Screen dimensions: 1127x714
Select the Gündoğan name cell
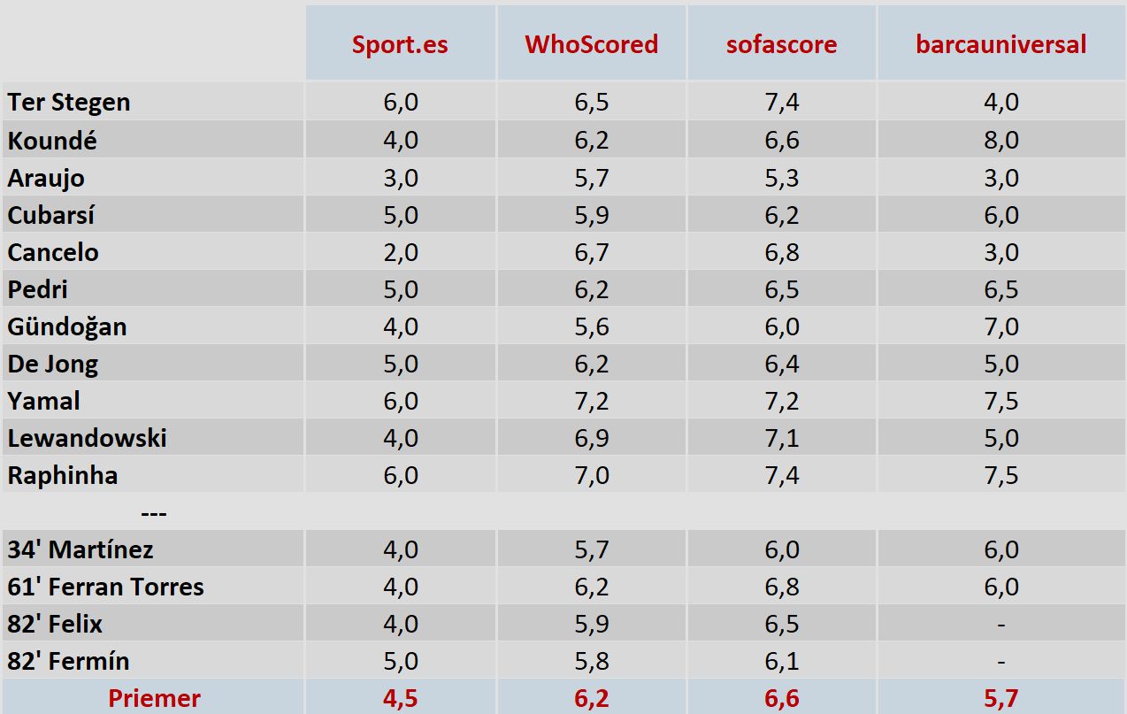click(67, 326)
